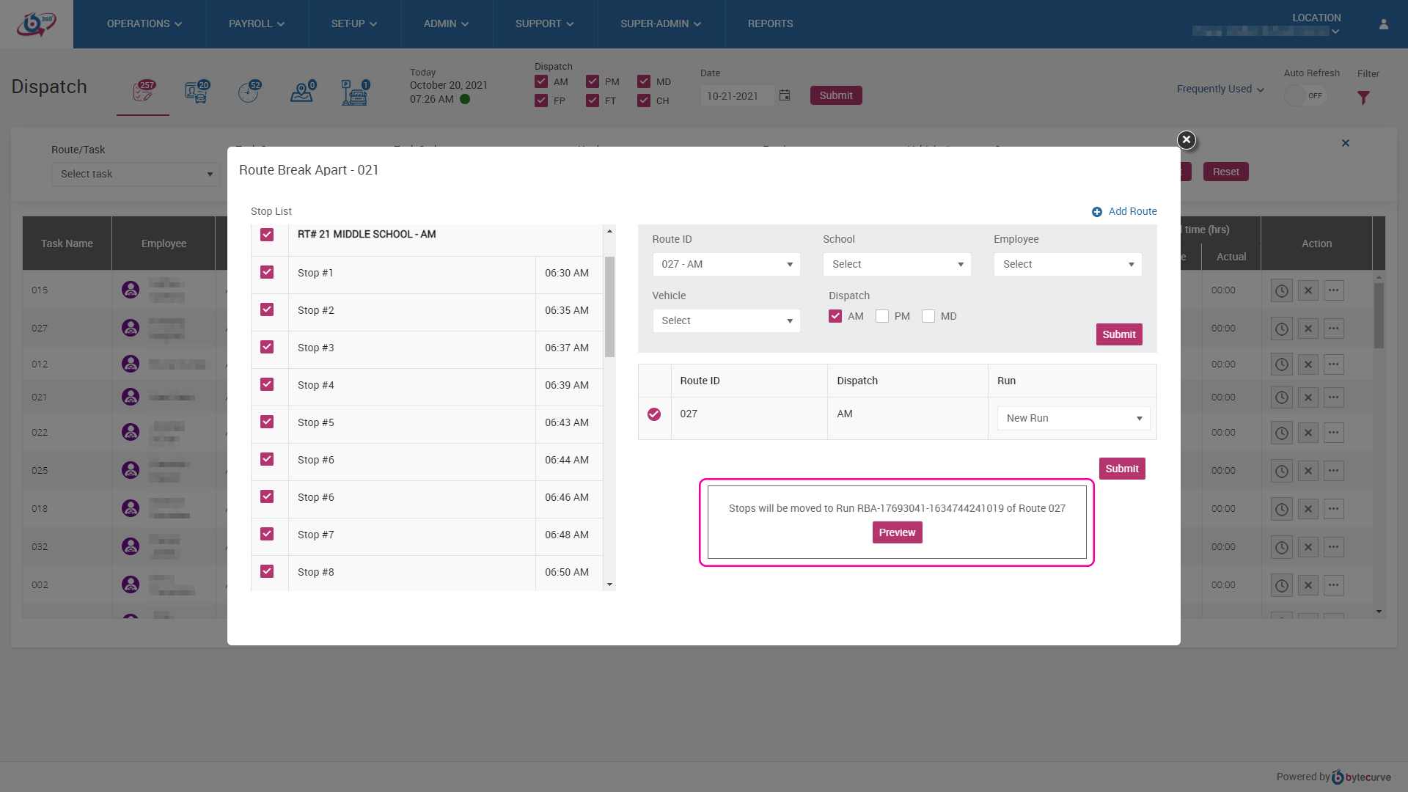
Task: Click the dispatch tab icon with badge 257
Action: [x=144, y=92]
